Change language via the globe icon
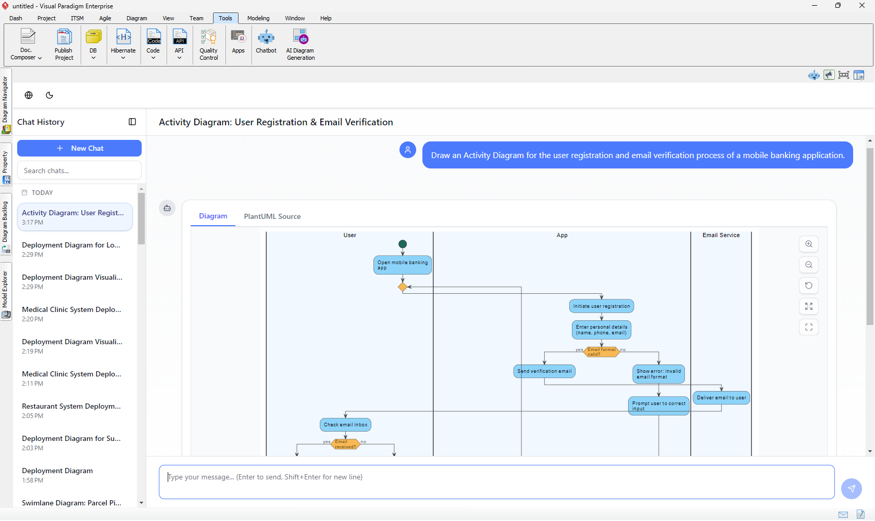The width and height of the screenshot is (875, 521). pos(29,95)
